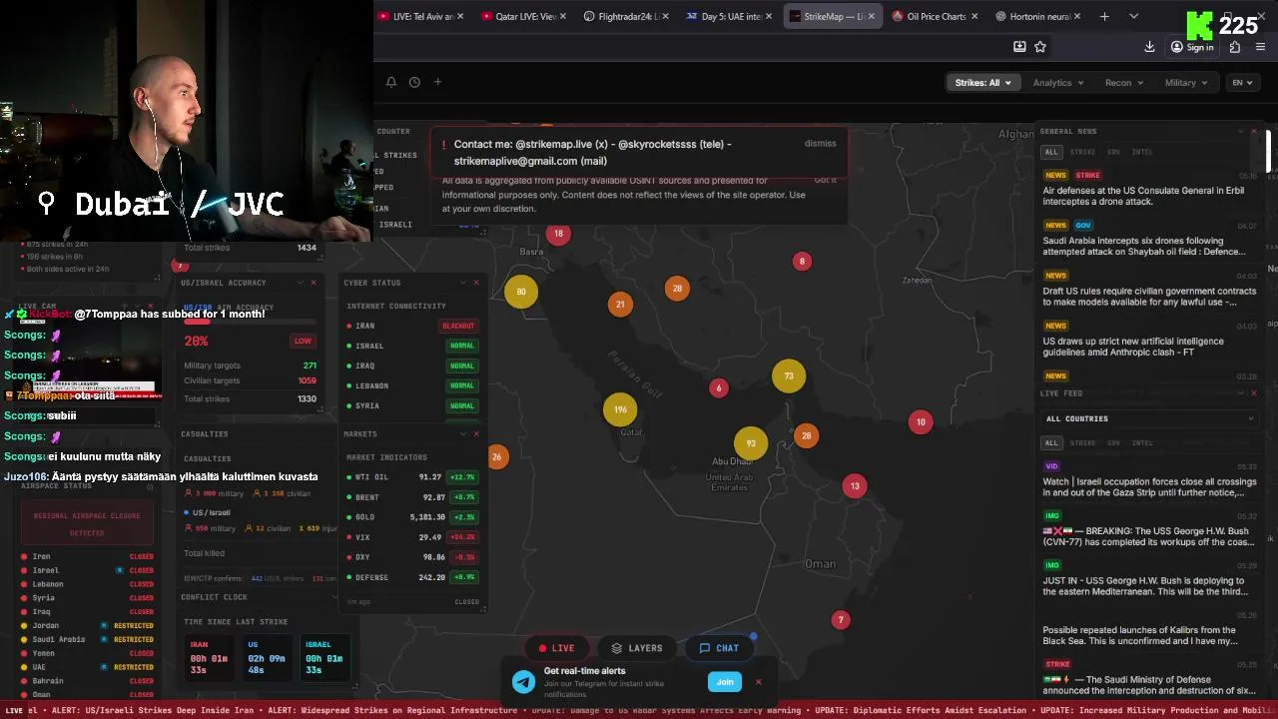This screenshot has height=719, width=1278.
Task: Click Got it on disclaimer notice
Action: (826, 180)
